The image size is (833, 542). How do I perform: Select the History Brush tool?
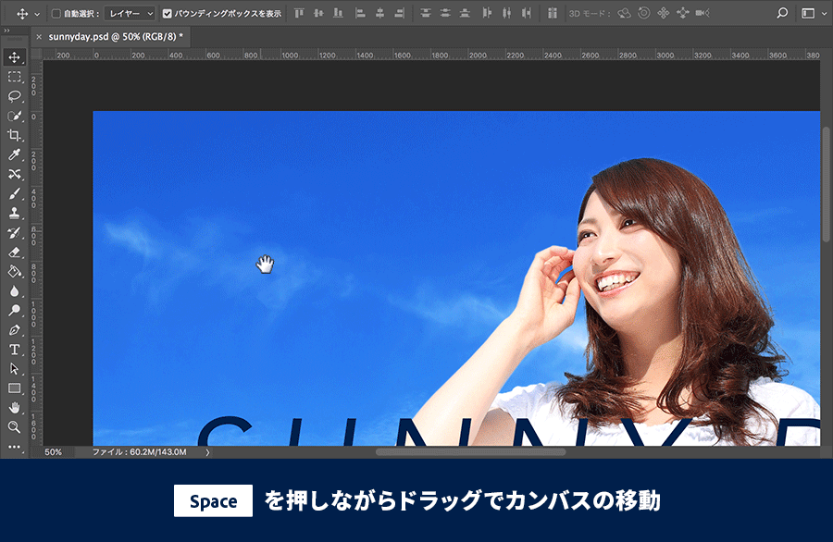pos(14,232)
